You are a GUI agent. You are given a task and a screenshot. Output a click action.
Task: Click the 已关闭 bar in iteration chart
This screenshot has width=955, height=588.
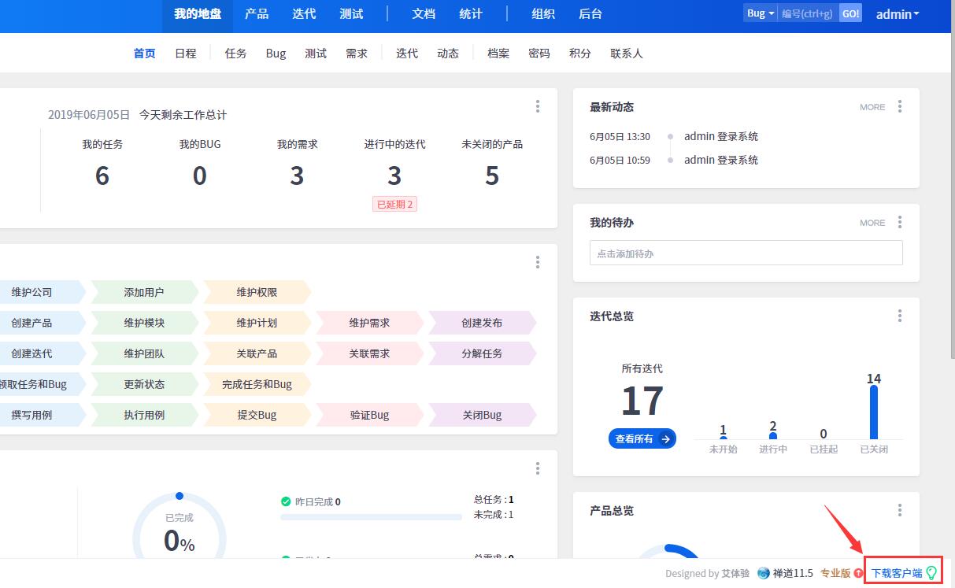[x=873, y=412]
